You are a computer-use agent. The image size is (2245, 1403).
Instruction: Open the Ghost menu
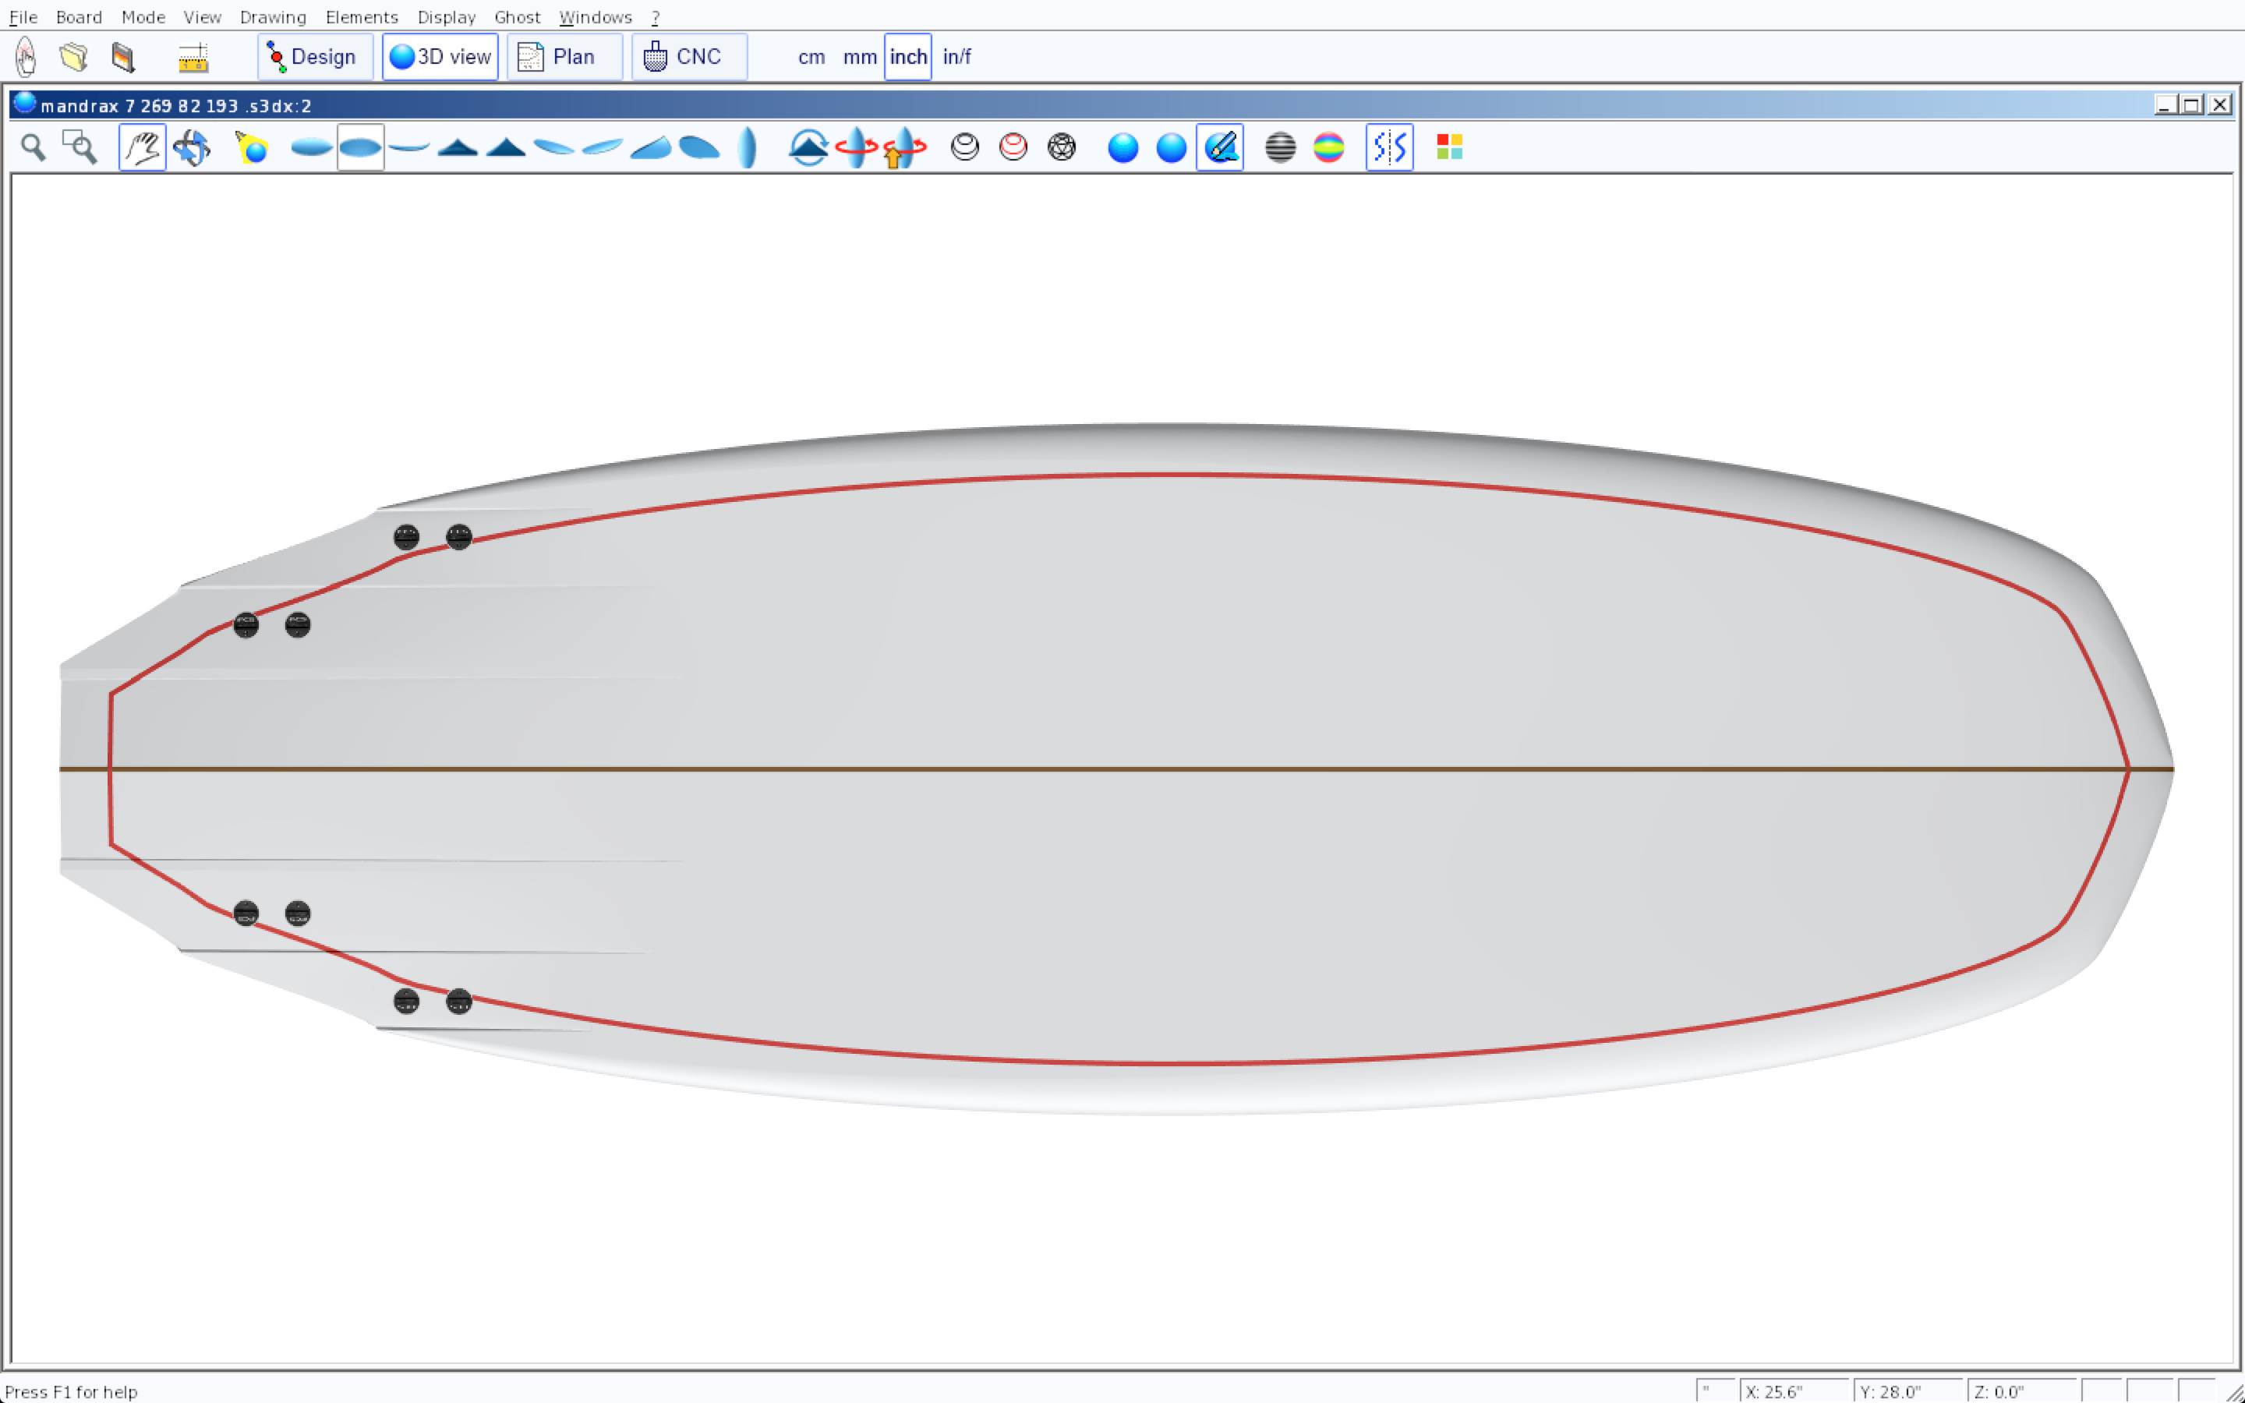[517, 16]
